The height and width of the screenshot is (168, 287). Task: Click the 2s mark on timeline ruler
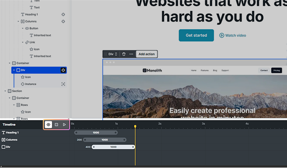(x=160, y=124)
